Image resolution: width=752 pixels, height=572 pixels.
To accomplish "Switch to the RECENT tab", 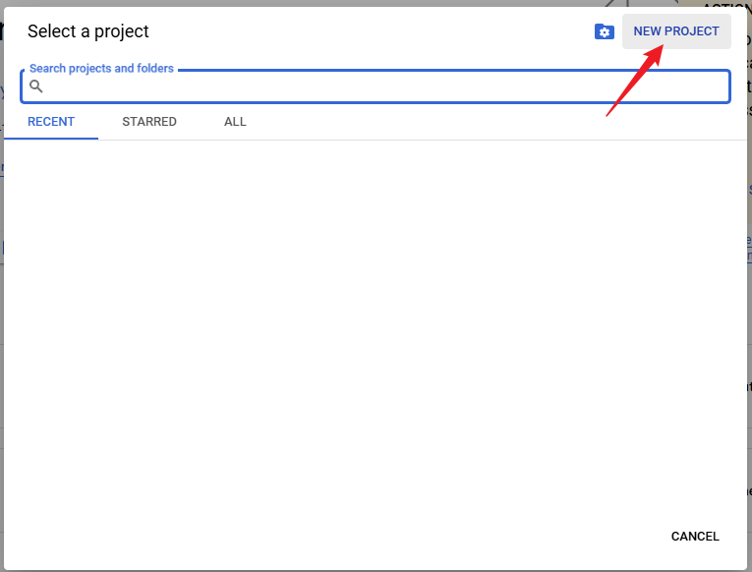I will click(x=51, y=122).
